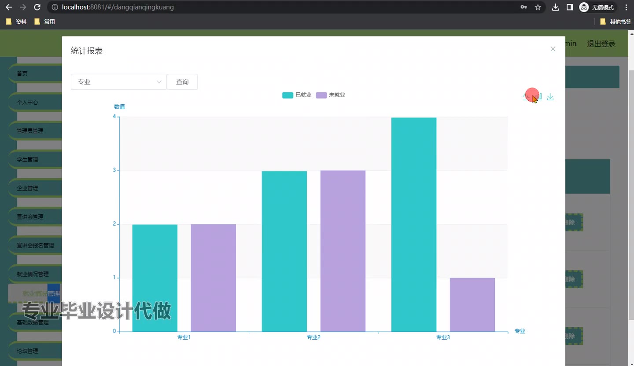Go back with browser back arrow
The width and height of the screenshot is (634, 366).
tap(9, 7)
